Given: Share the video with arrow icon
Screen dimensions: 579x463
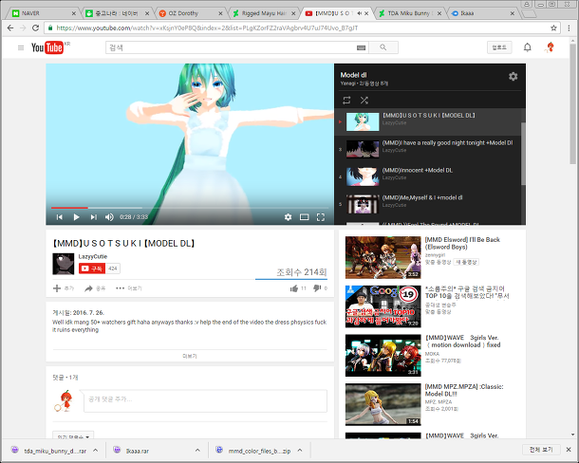Looking at the screenshot, I should tap(95, 288).
